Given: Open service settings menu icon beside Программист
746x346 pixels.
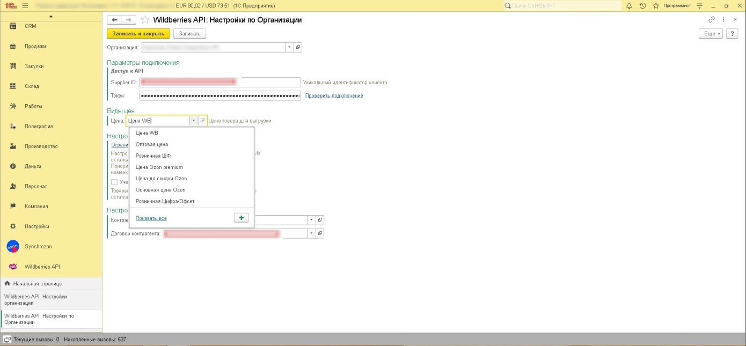Looking at the screenshot, I should pyautogui.click(x=699, y=5).
